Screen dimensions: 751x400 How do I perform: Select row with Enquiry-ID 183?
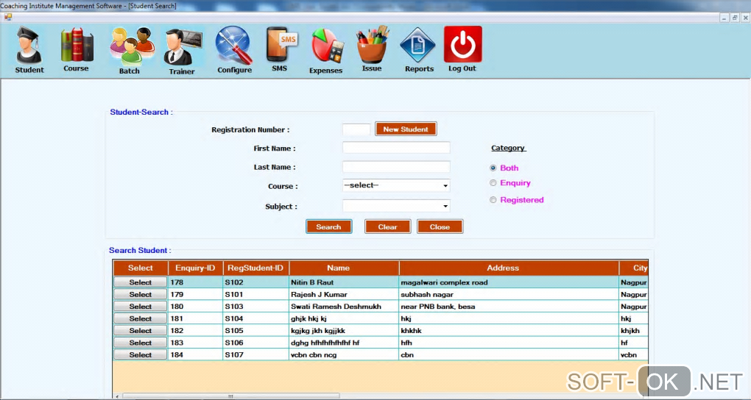[x=141, y=343]
